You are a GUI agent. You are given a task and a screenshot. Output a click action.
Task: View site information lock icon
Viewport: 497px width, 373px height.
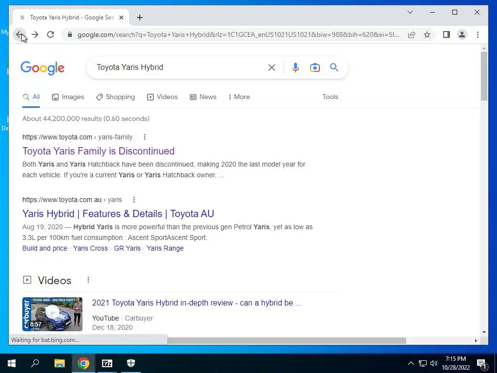(x=70, y=34)
